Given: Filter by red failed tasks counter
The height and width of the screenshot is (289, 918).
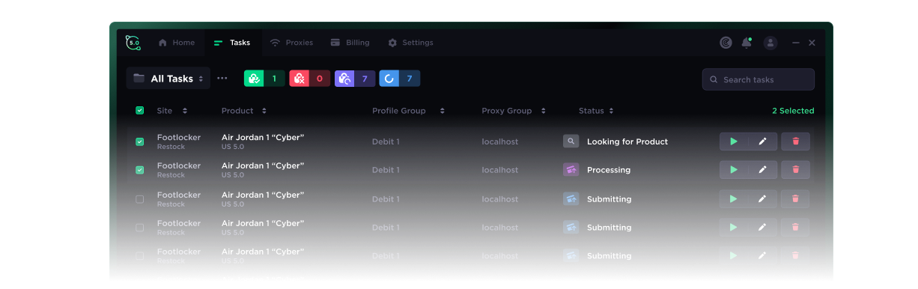Looking at the screenshot, I should click(310, 79).
